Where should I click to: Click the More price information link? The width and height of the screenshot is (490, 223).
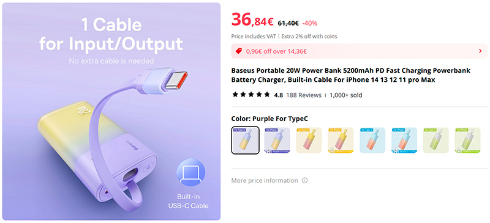pos(265,181)
